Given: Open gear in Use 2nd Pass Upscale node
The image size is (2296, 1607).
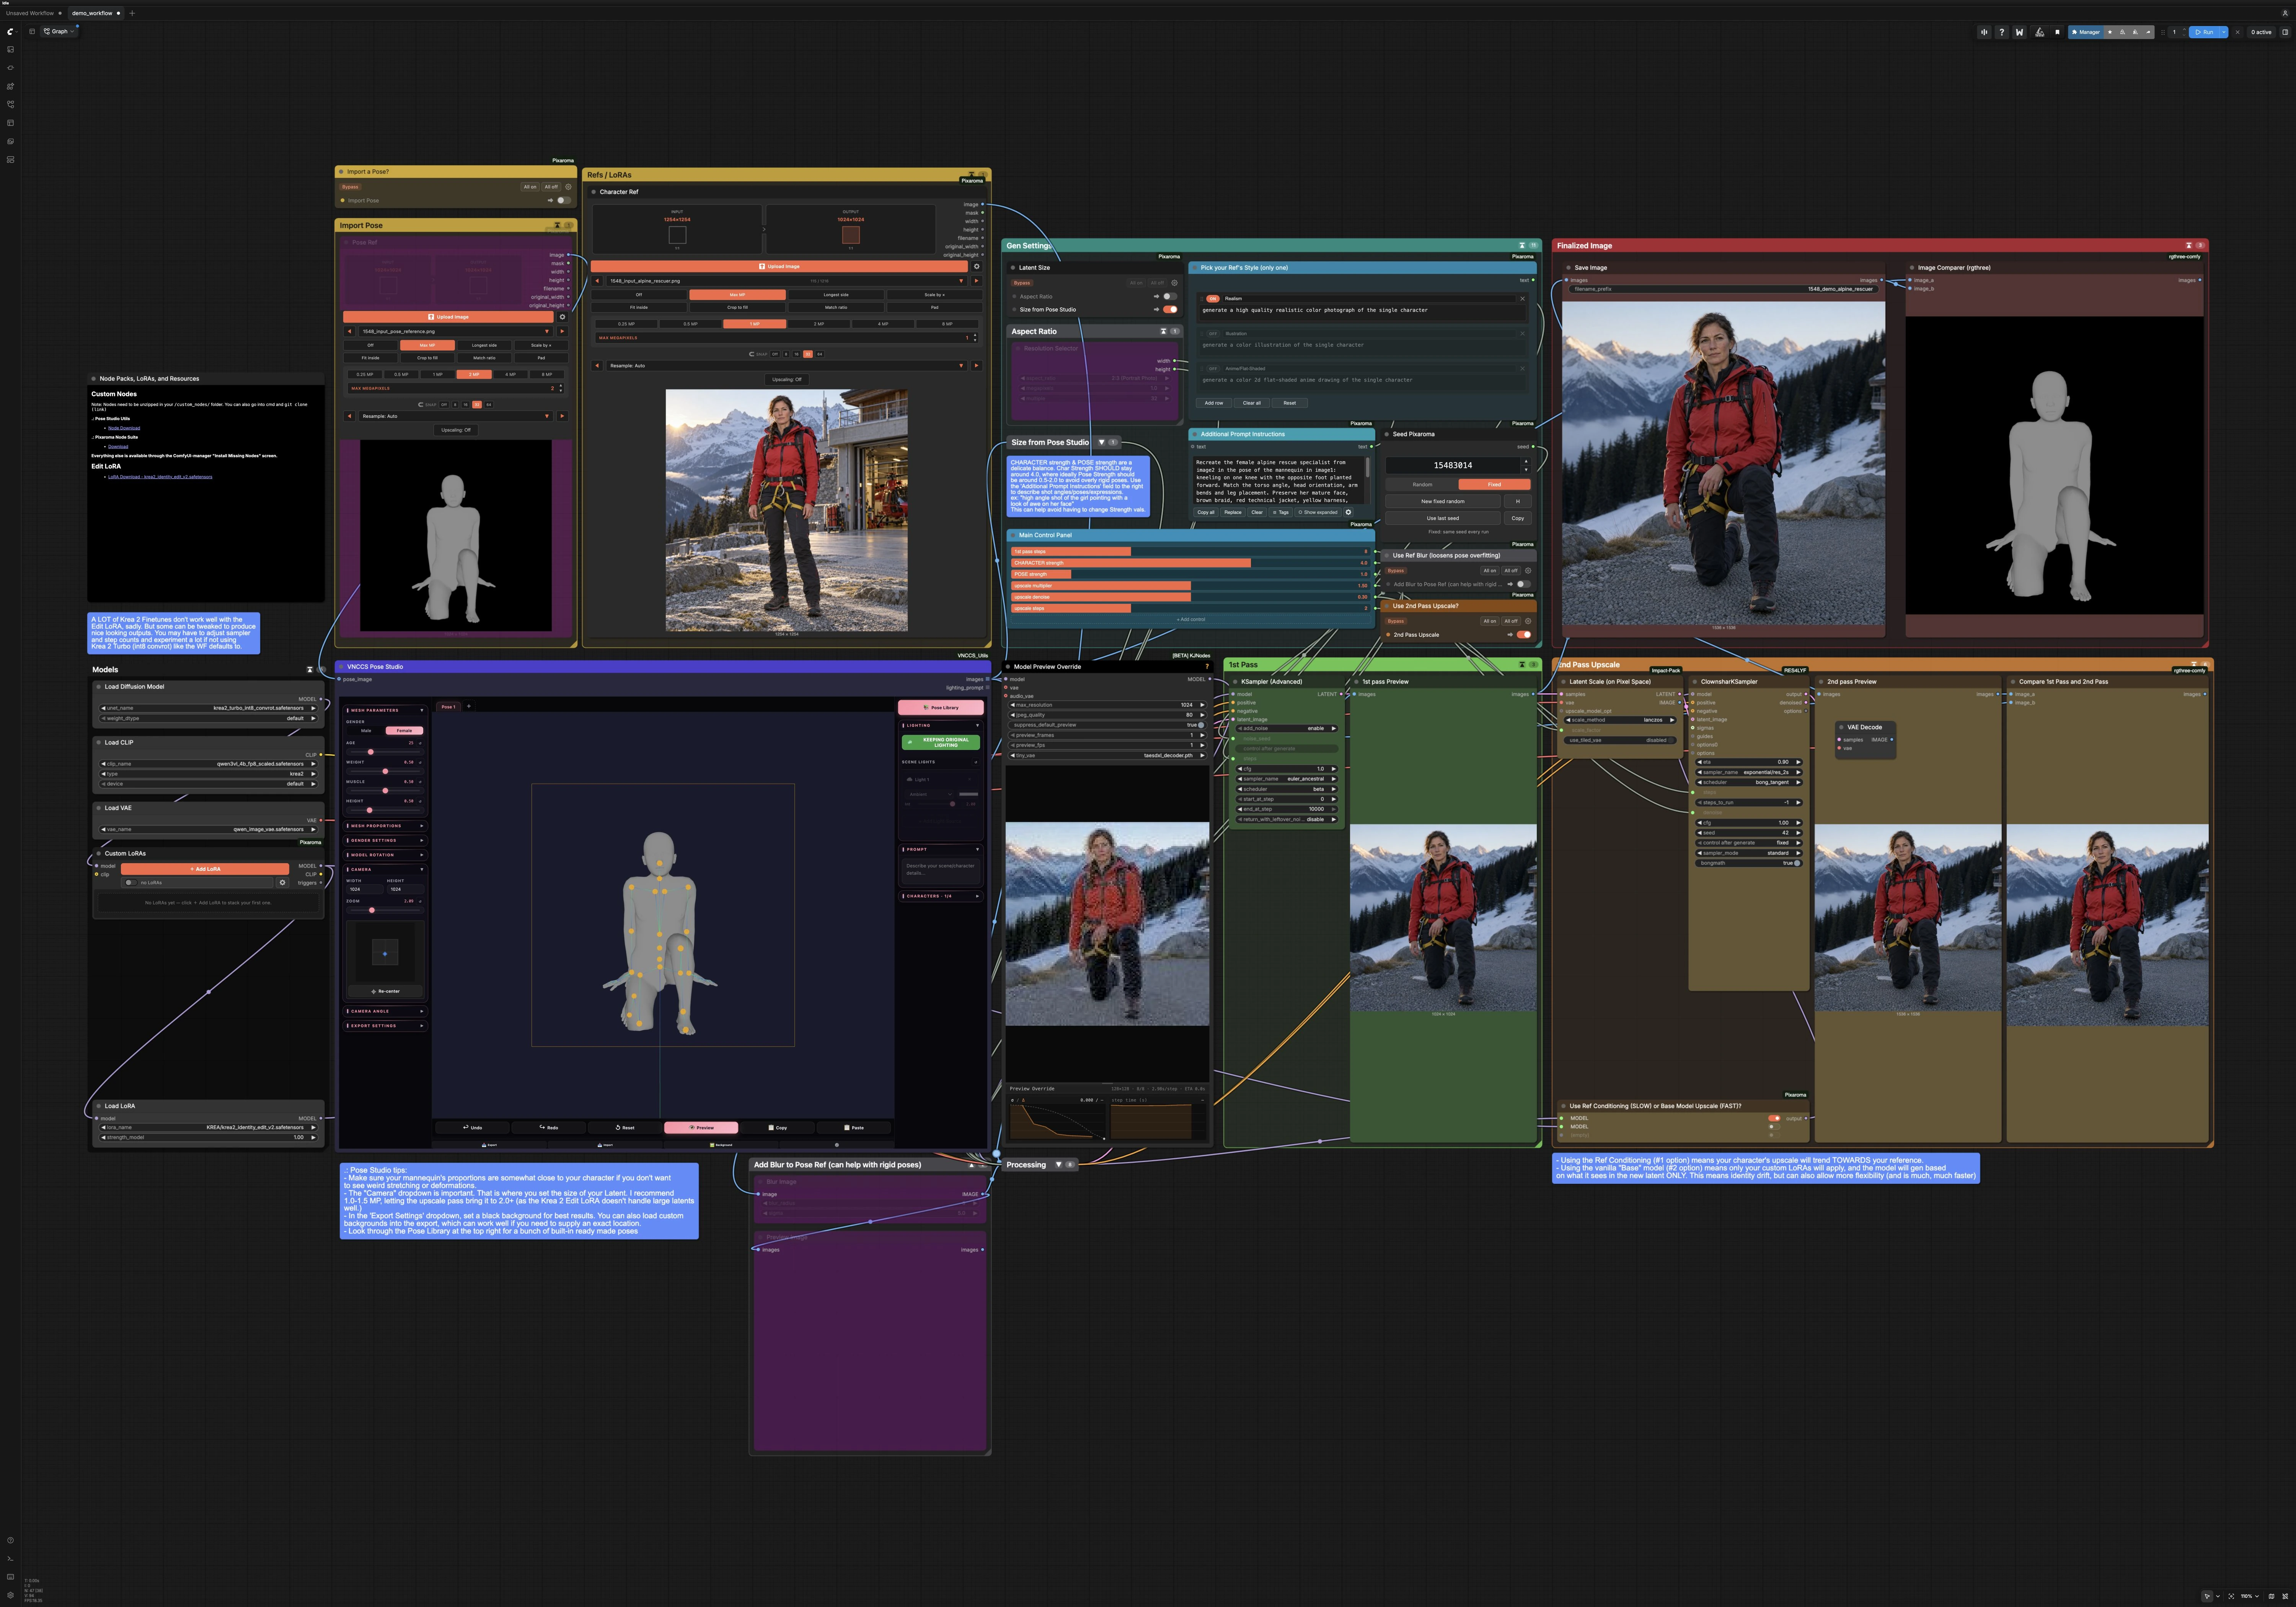Looking at the screenshot, I should (1528, 621).
